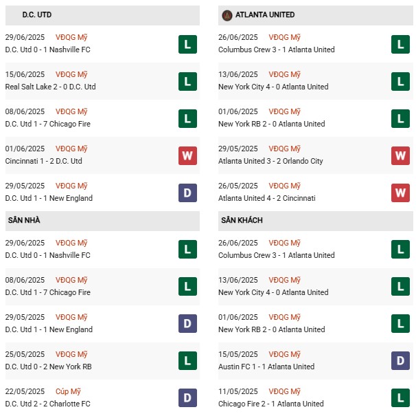Open Columbus Crew 3 - 1 Atlanta United match under SÂN KHÁCH
Image resolution: width=416 pixels, height=414 pixels.
pos(277,255)
